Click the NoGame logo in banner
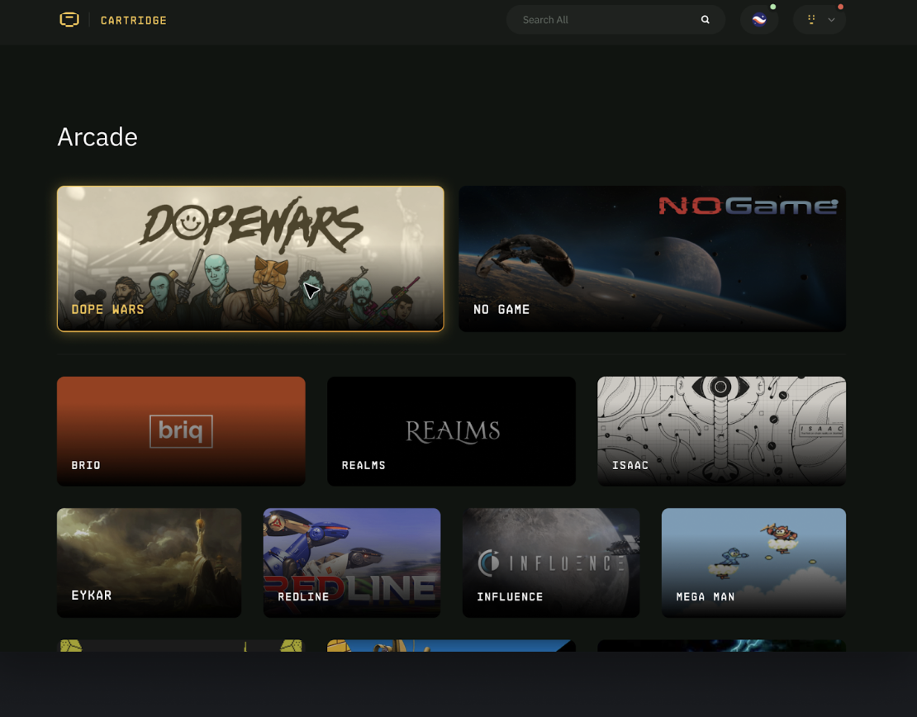The width and height of the screenshot is (917, 717). (x=748, y=205)
